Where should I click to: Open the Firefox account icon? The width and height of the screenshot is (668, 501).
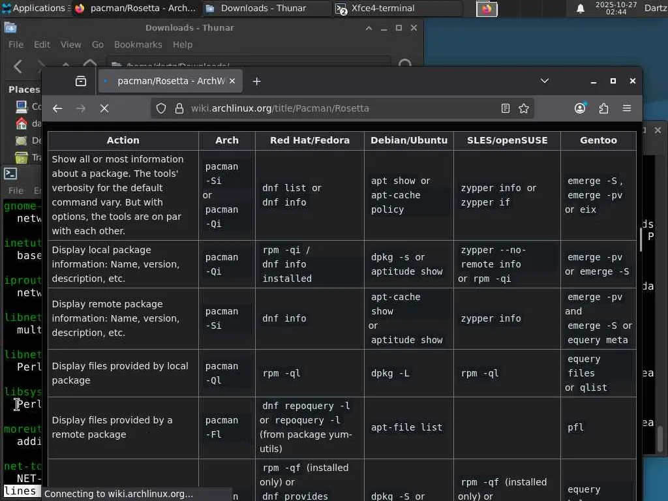tap(580, 108)
